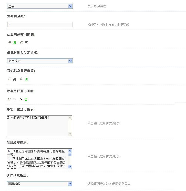Image resolution: width=186 pixels, height=191 pixels.
Task: Click the 信息购买时间限制 label
Action: pos(21,34)
